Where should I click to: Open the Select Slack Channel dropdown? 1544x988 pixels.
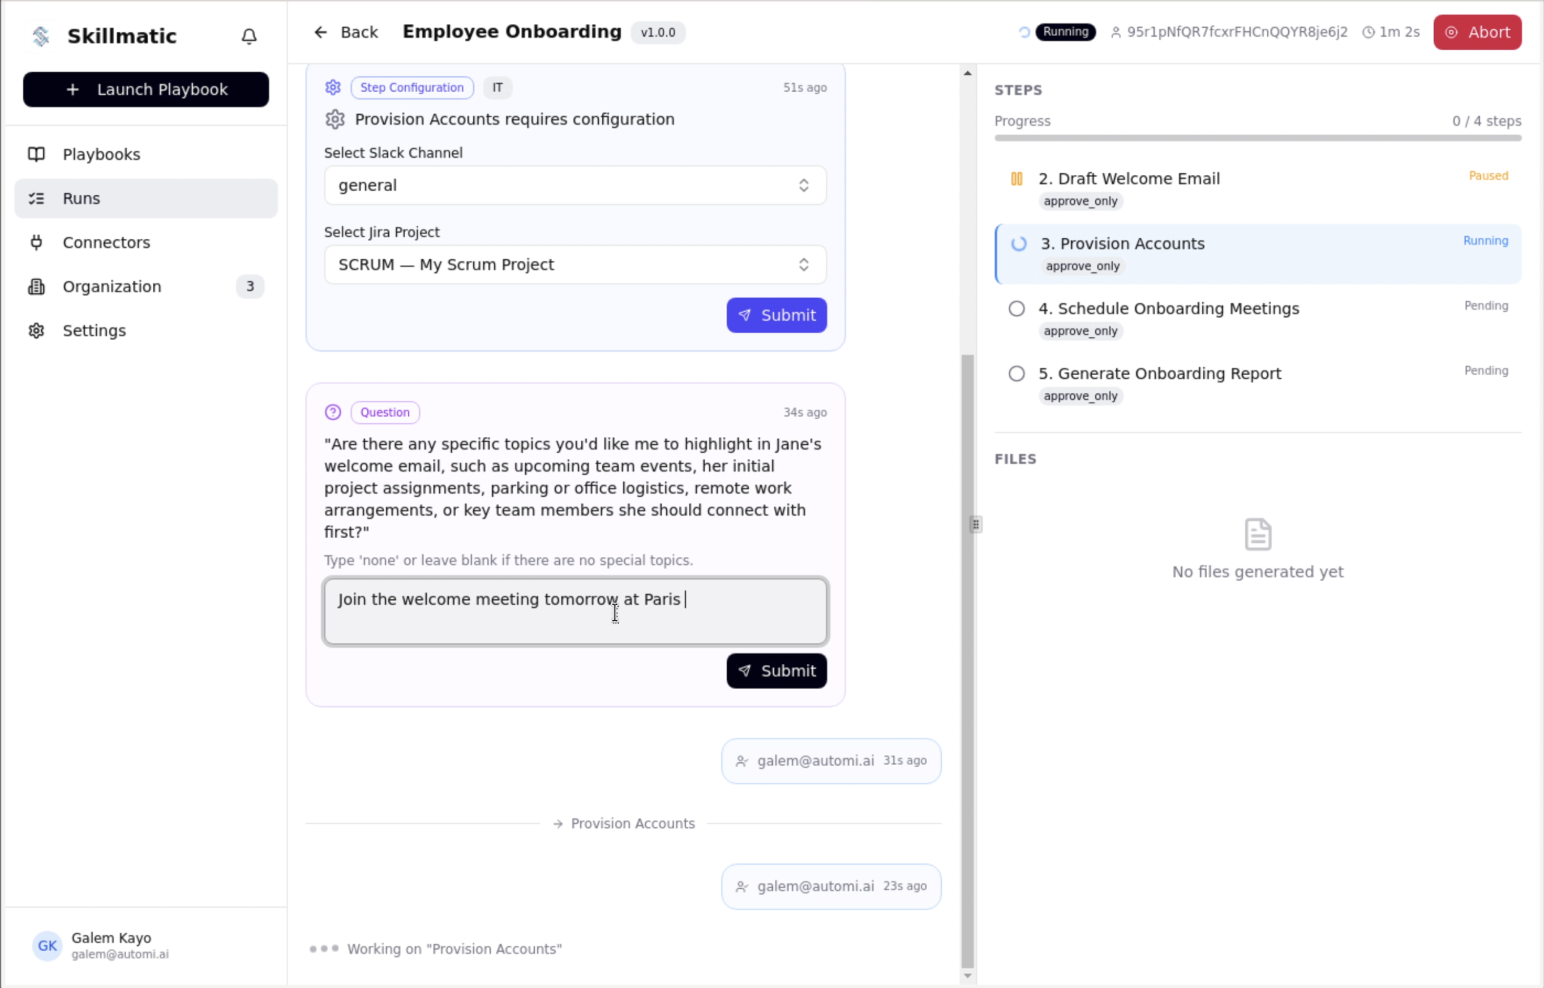pos(574,186)
